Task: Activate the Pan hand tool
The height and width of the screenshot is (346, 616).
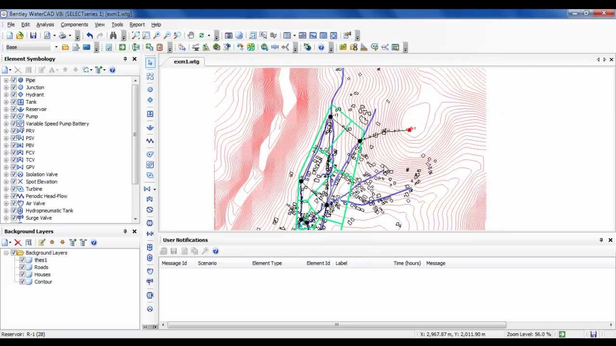Action: (x=191, y=36)
